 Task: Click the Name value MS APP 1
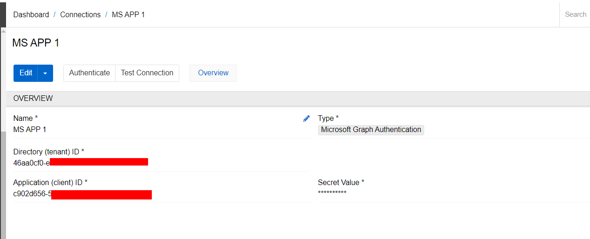tap(30, 130)
